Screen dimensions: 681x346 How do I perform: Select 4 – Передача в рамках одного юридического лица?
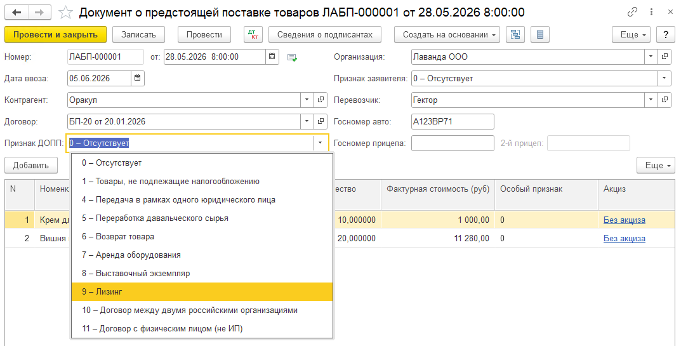202,200
